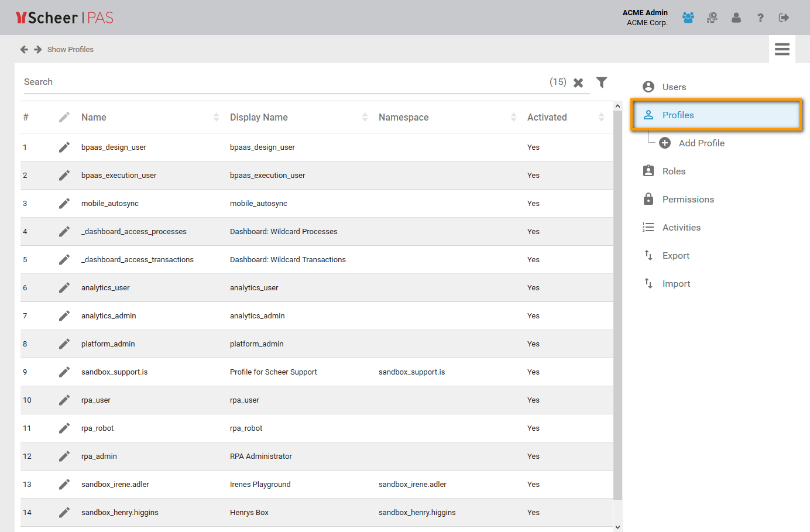This screenshot has height=532, width=810.
Task: Select Permissions in the sidebar
Action: [x=688, y=200]
